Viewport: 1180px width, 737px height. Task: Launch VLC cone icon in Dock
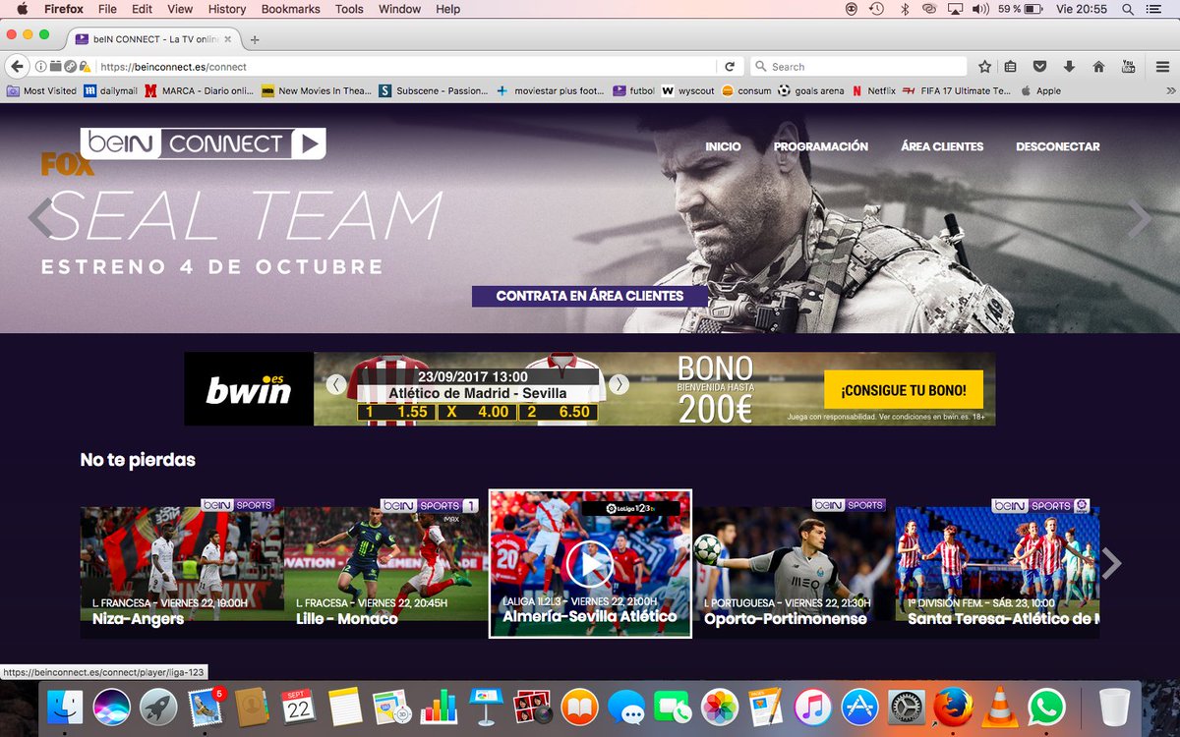pyautogui.click(x=1000, y=707)
